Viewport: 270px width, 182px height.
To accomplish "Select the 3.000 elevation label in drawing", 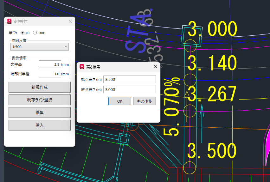I will click(x=212, y=30).
